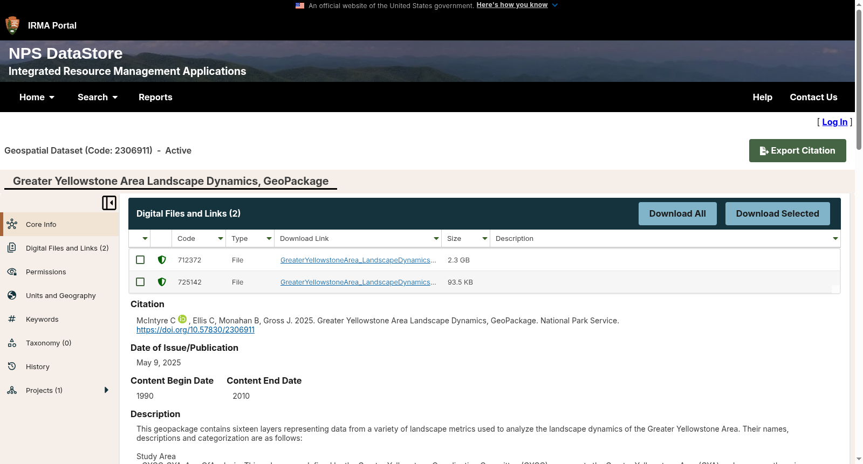Select Permissions in the sidebar

click(x=59, y=272)
